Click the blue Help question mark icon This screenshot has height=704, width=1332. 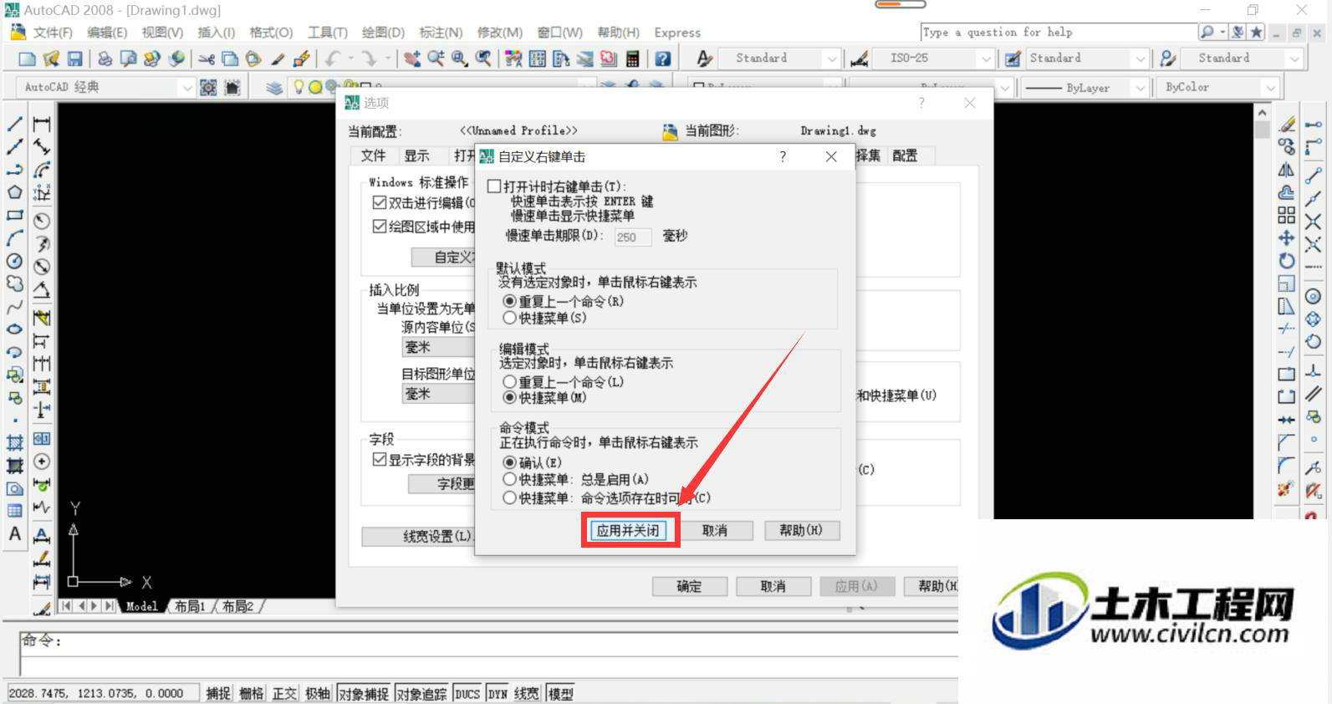(663, 59)
